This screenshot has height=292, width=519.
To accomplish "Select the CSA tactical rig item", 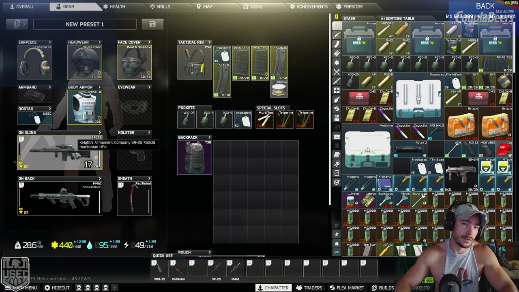I will click(195, 62).
